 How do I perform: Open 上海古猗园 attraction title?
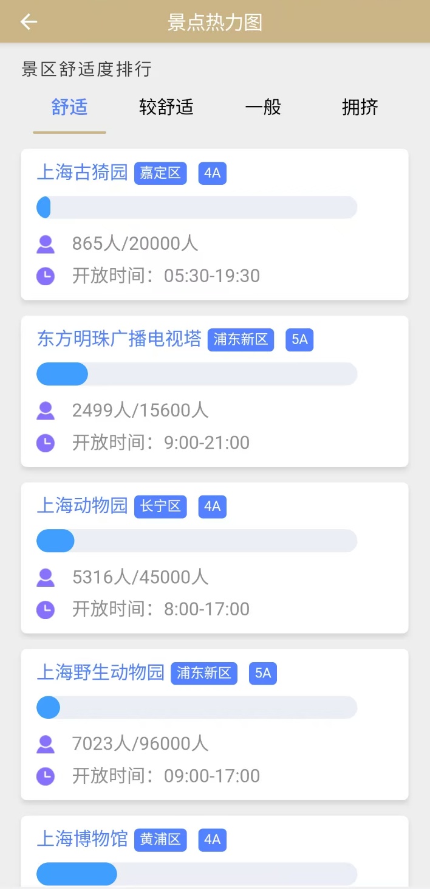coord(82,173)
